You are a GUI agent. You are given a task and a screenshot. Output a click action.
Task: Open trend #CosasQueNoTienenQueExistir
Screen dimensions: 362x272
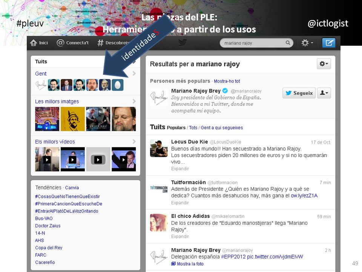click(67, 196)
